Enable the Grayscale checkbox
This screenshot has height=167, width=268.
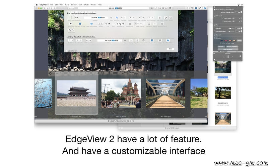215,35
